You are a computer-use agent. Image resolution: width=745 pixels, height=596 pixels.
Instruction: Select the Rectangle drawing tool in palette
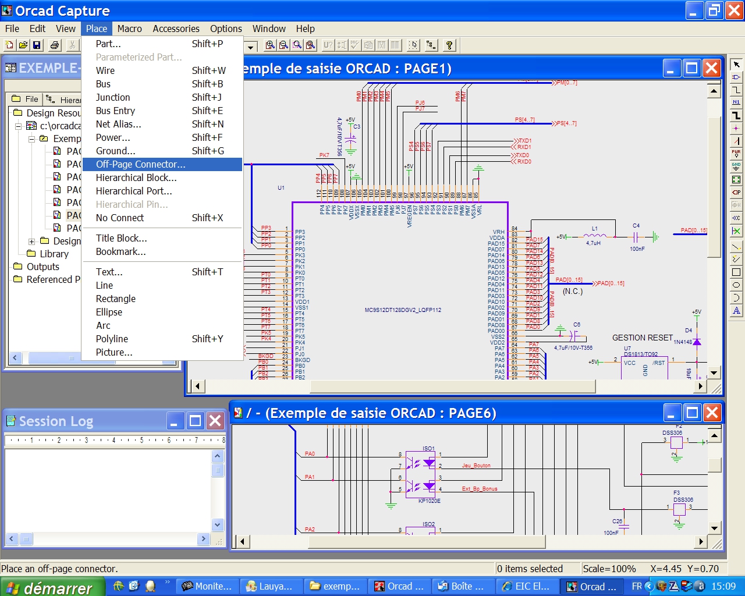pyautogui.click(x=736, y=272)
